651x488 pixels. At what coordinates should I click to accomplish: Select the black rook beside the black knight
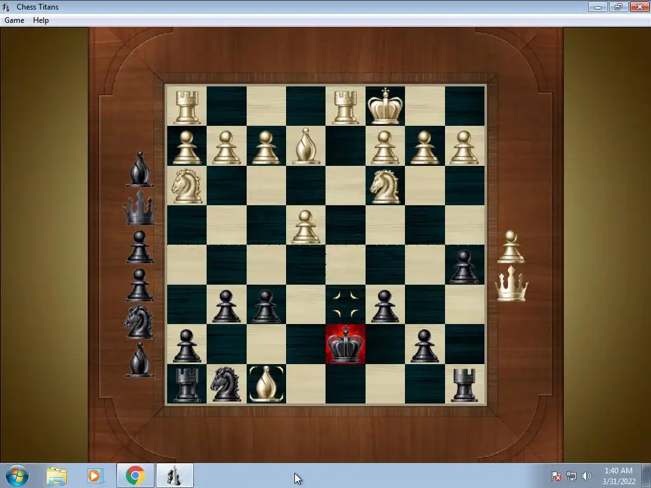(x=186, y=384)
